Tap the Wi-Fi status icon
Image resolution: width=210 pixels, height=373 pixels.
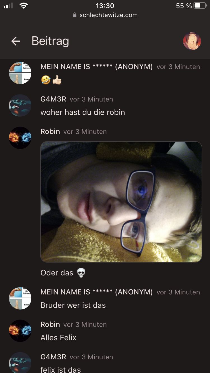24,6
